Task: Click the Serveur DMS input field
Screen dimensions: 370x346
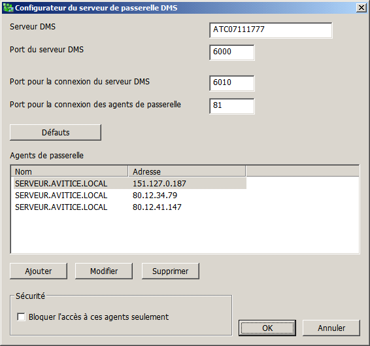Action: point(271,30)
